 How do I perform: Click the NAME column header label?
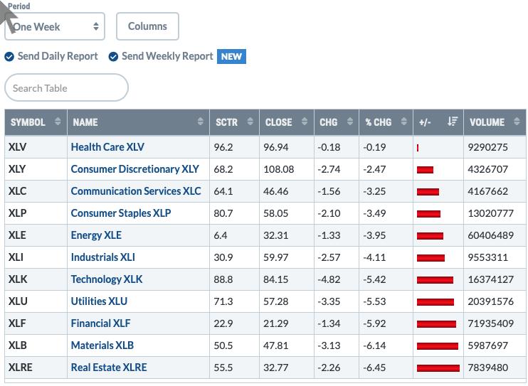click(x=85, y=122)
